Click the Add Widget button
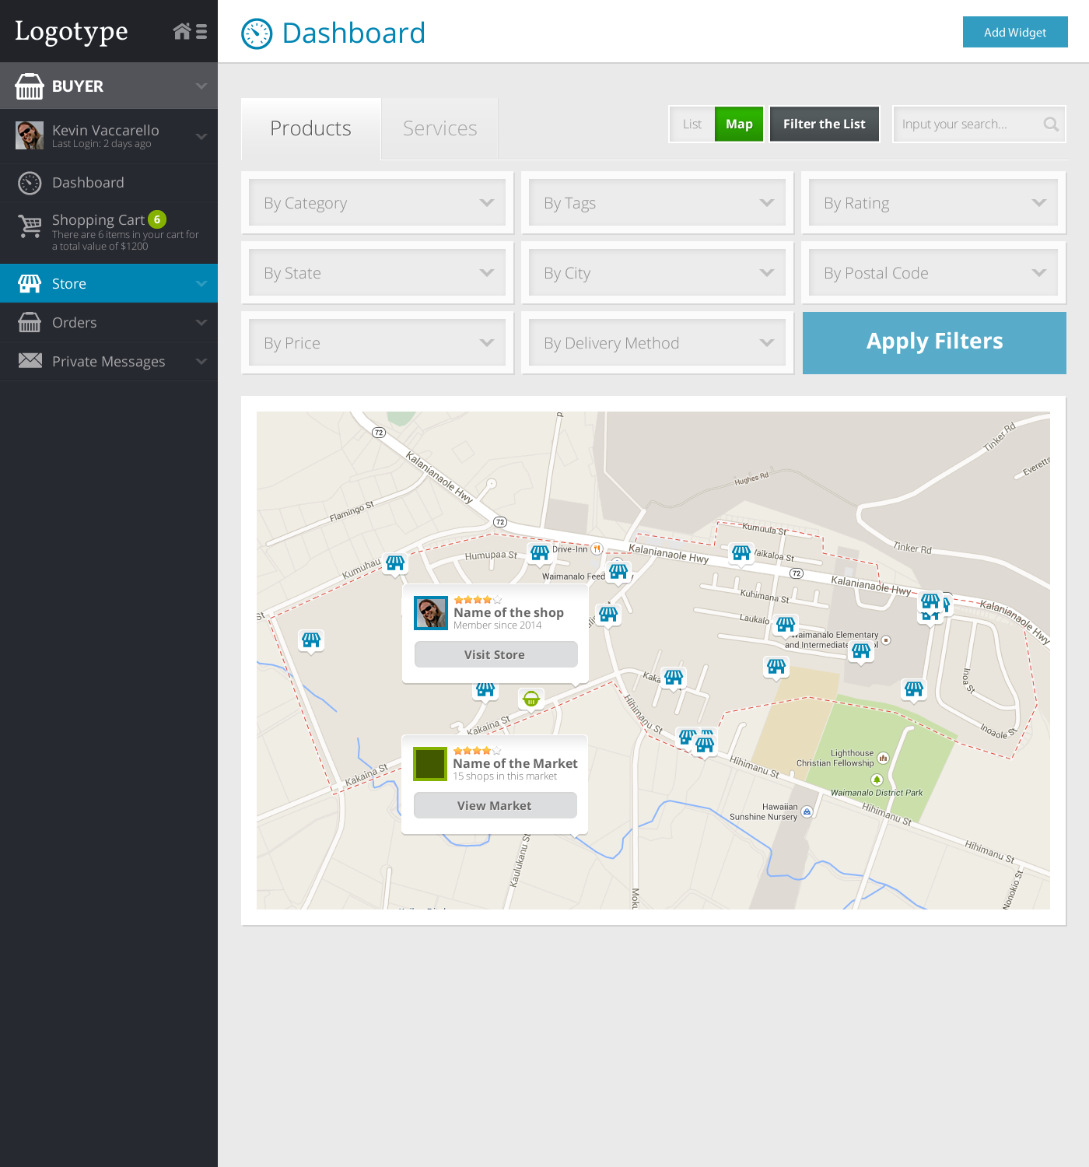Screen dimensions: 1089x1167 pyautogui.click(x=1015, y=32)
